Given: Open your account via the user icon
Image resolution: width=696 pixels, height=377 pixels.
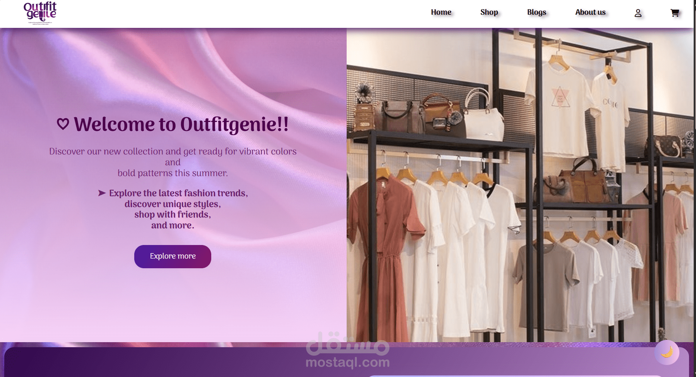Looking at the screenshot, I should coord(637,13).
